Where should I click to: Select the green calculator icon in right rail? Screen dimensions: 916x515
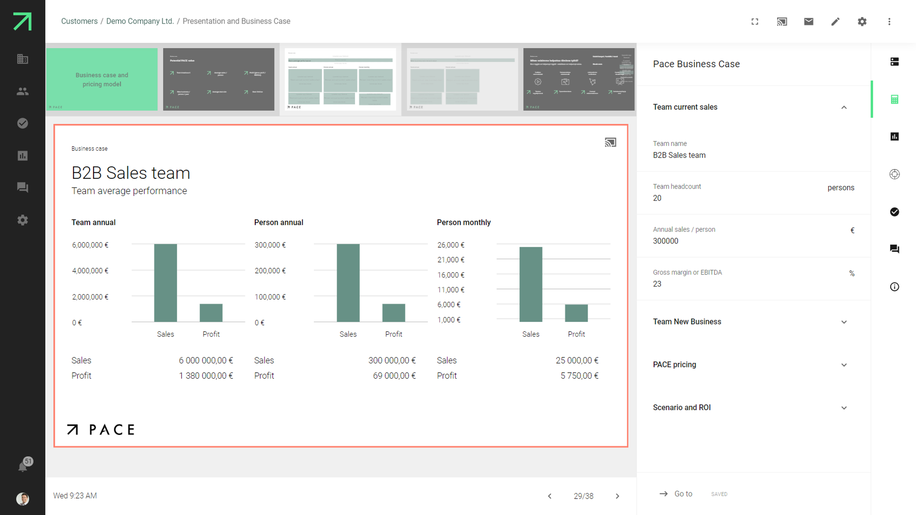tap(894, 99)
